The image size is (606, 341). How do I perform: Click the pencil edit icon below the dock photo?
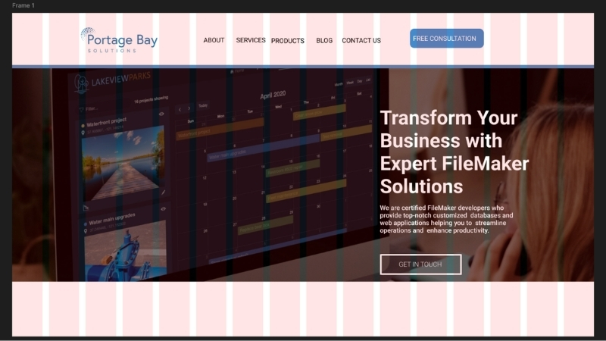[163, 192]
